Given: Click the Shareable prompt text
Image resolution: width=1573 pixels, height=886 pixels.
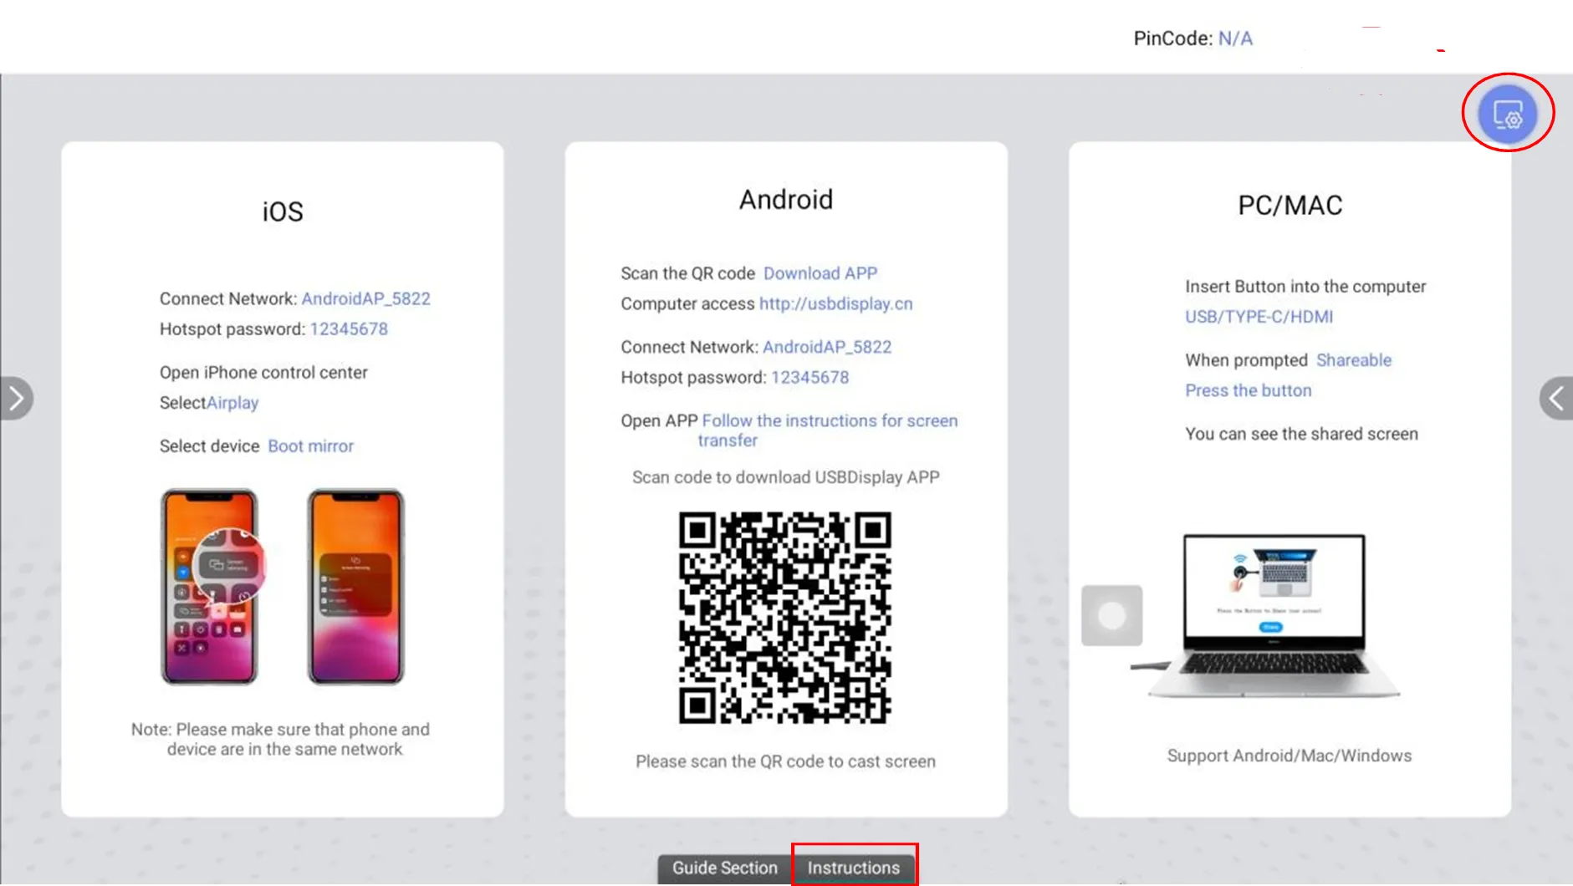Looking at the screenshot, I should tap(1353, 360).
